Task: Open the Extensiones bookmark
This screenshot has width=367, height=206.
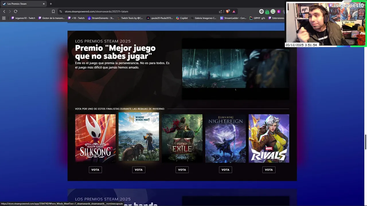Action: [x=276, y=18]
